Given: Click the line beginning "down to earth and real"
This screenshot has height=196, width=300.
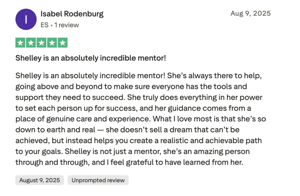Looking at the screenshot, I should 127,130.
